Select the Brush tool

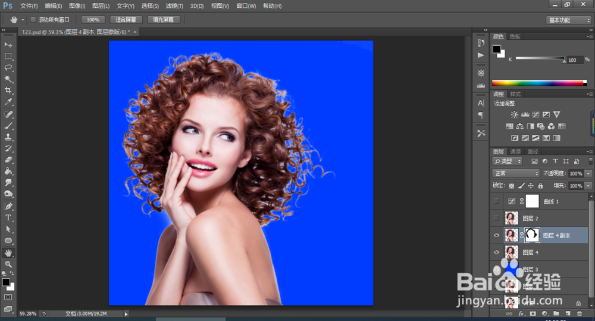(8, 126)
